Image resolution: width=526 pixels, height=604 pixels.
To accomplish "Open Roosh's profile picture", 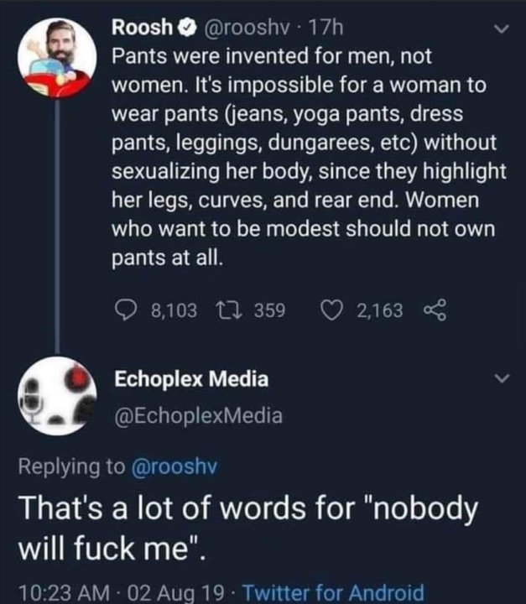I will pyautogui.click(x=57, y=57).
